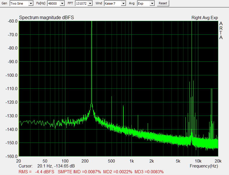Viewport: 229px width, 175px height.
Task: Click the 'Gen' label in the toolbar
Action: point(4,3)
